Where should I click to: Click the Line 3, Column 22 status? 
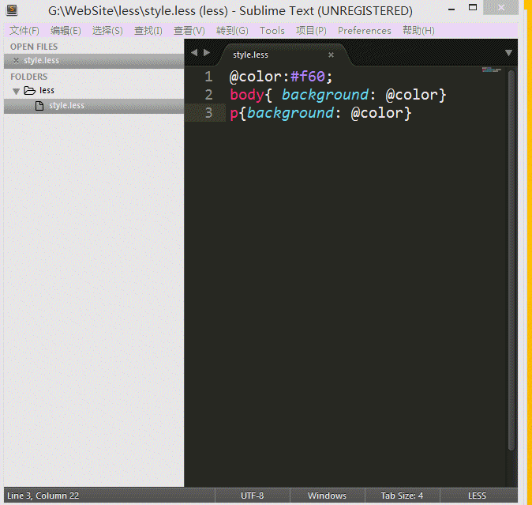point(43,496)
